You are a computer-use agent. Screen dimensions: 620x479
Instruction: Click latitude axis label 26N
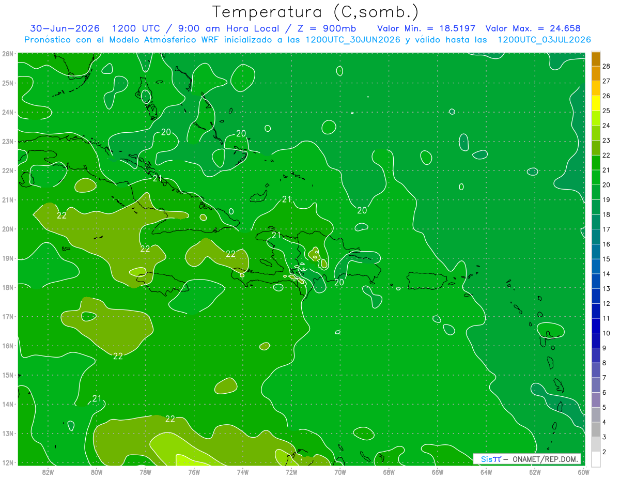pyautogui.click(x=7, y=54)
